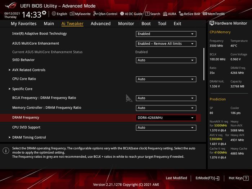Toggle the ReSize BAR icon
Screen dimensions: 252x189
pos(181,14)
